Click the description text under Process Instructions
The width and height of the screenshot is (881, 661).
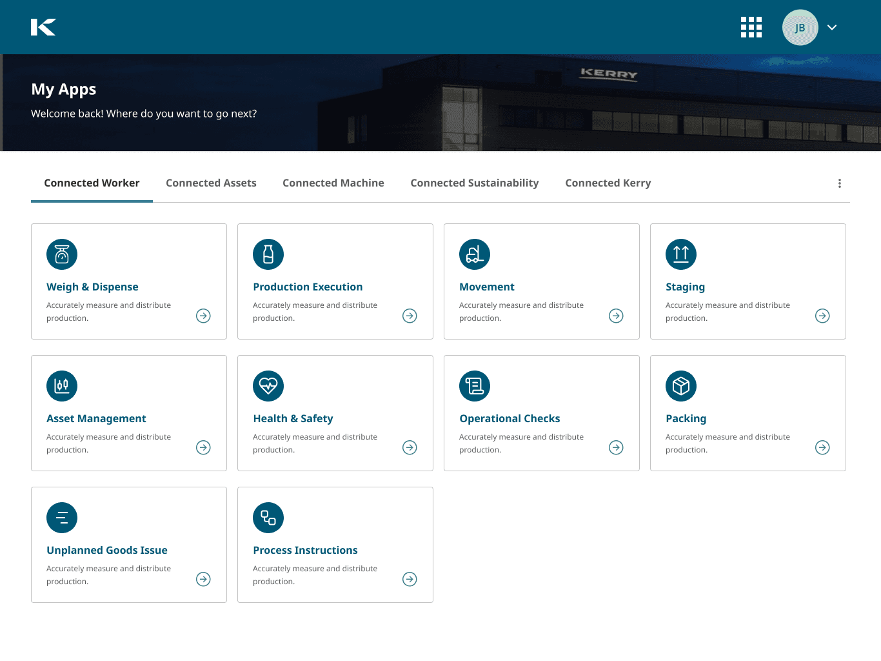(315, 575)
